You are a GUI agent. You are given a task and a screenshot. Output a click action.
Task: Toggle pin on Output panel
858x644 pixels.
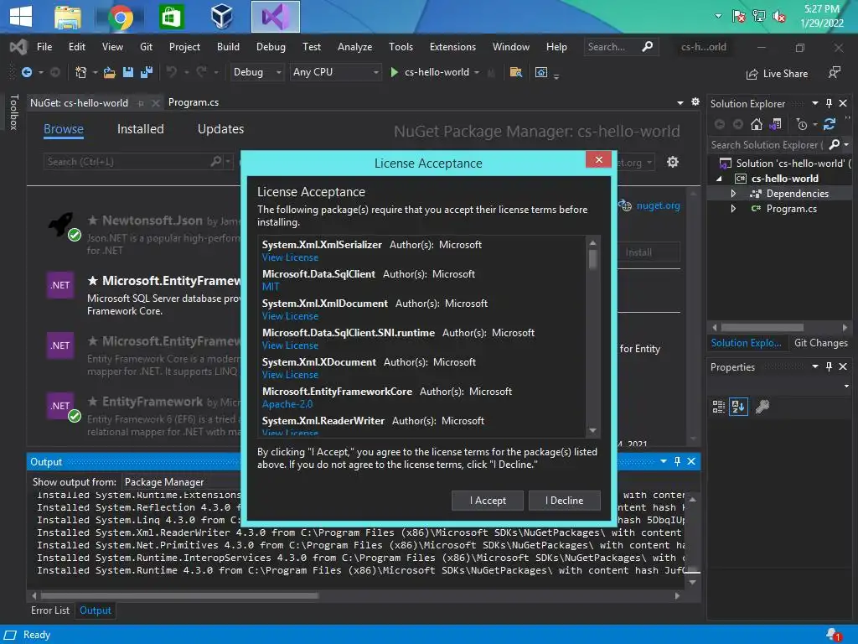pos(677,462)
